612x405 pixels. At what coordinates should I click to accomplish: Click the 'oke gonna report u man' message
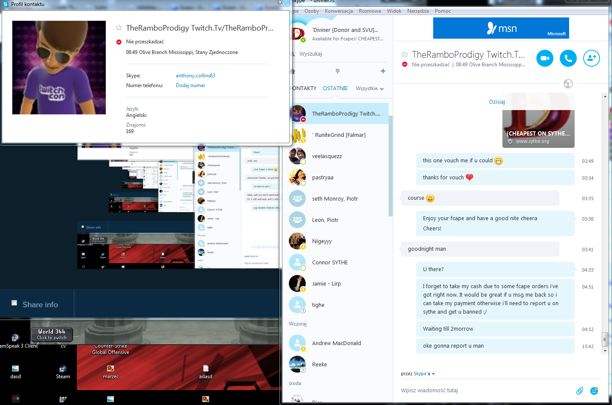(x=495, y=346)
